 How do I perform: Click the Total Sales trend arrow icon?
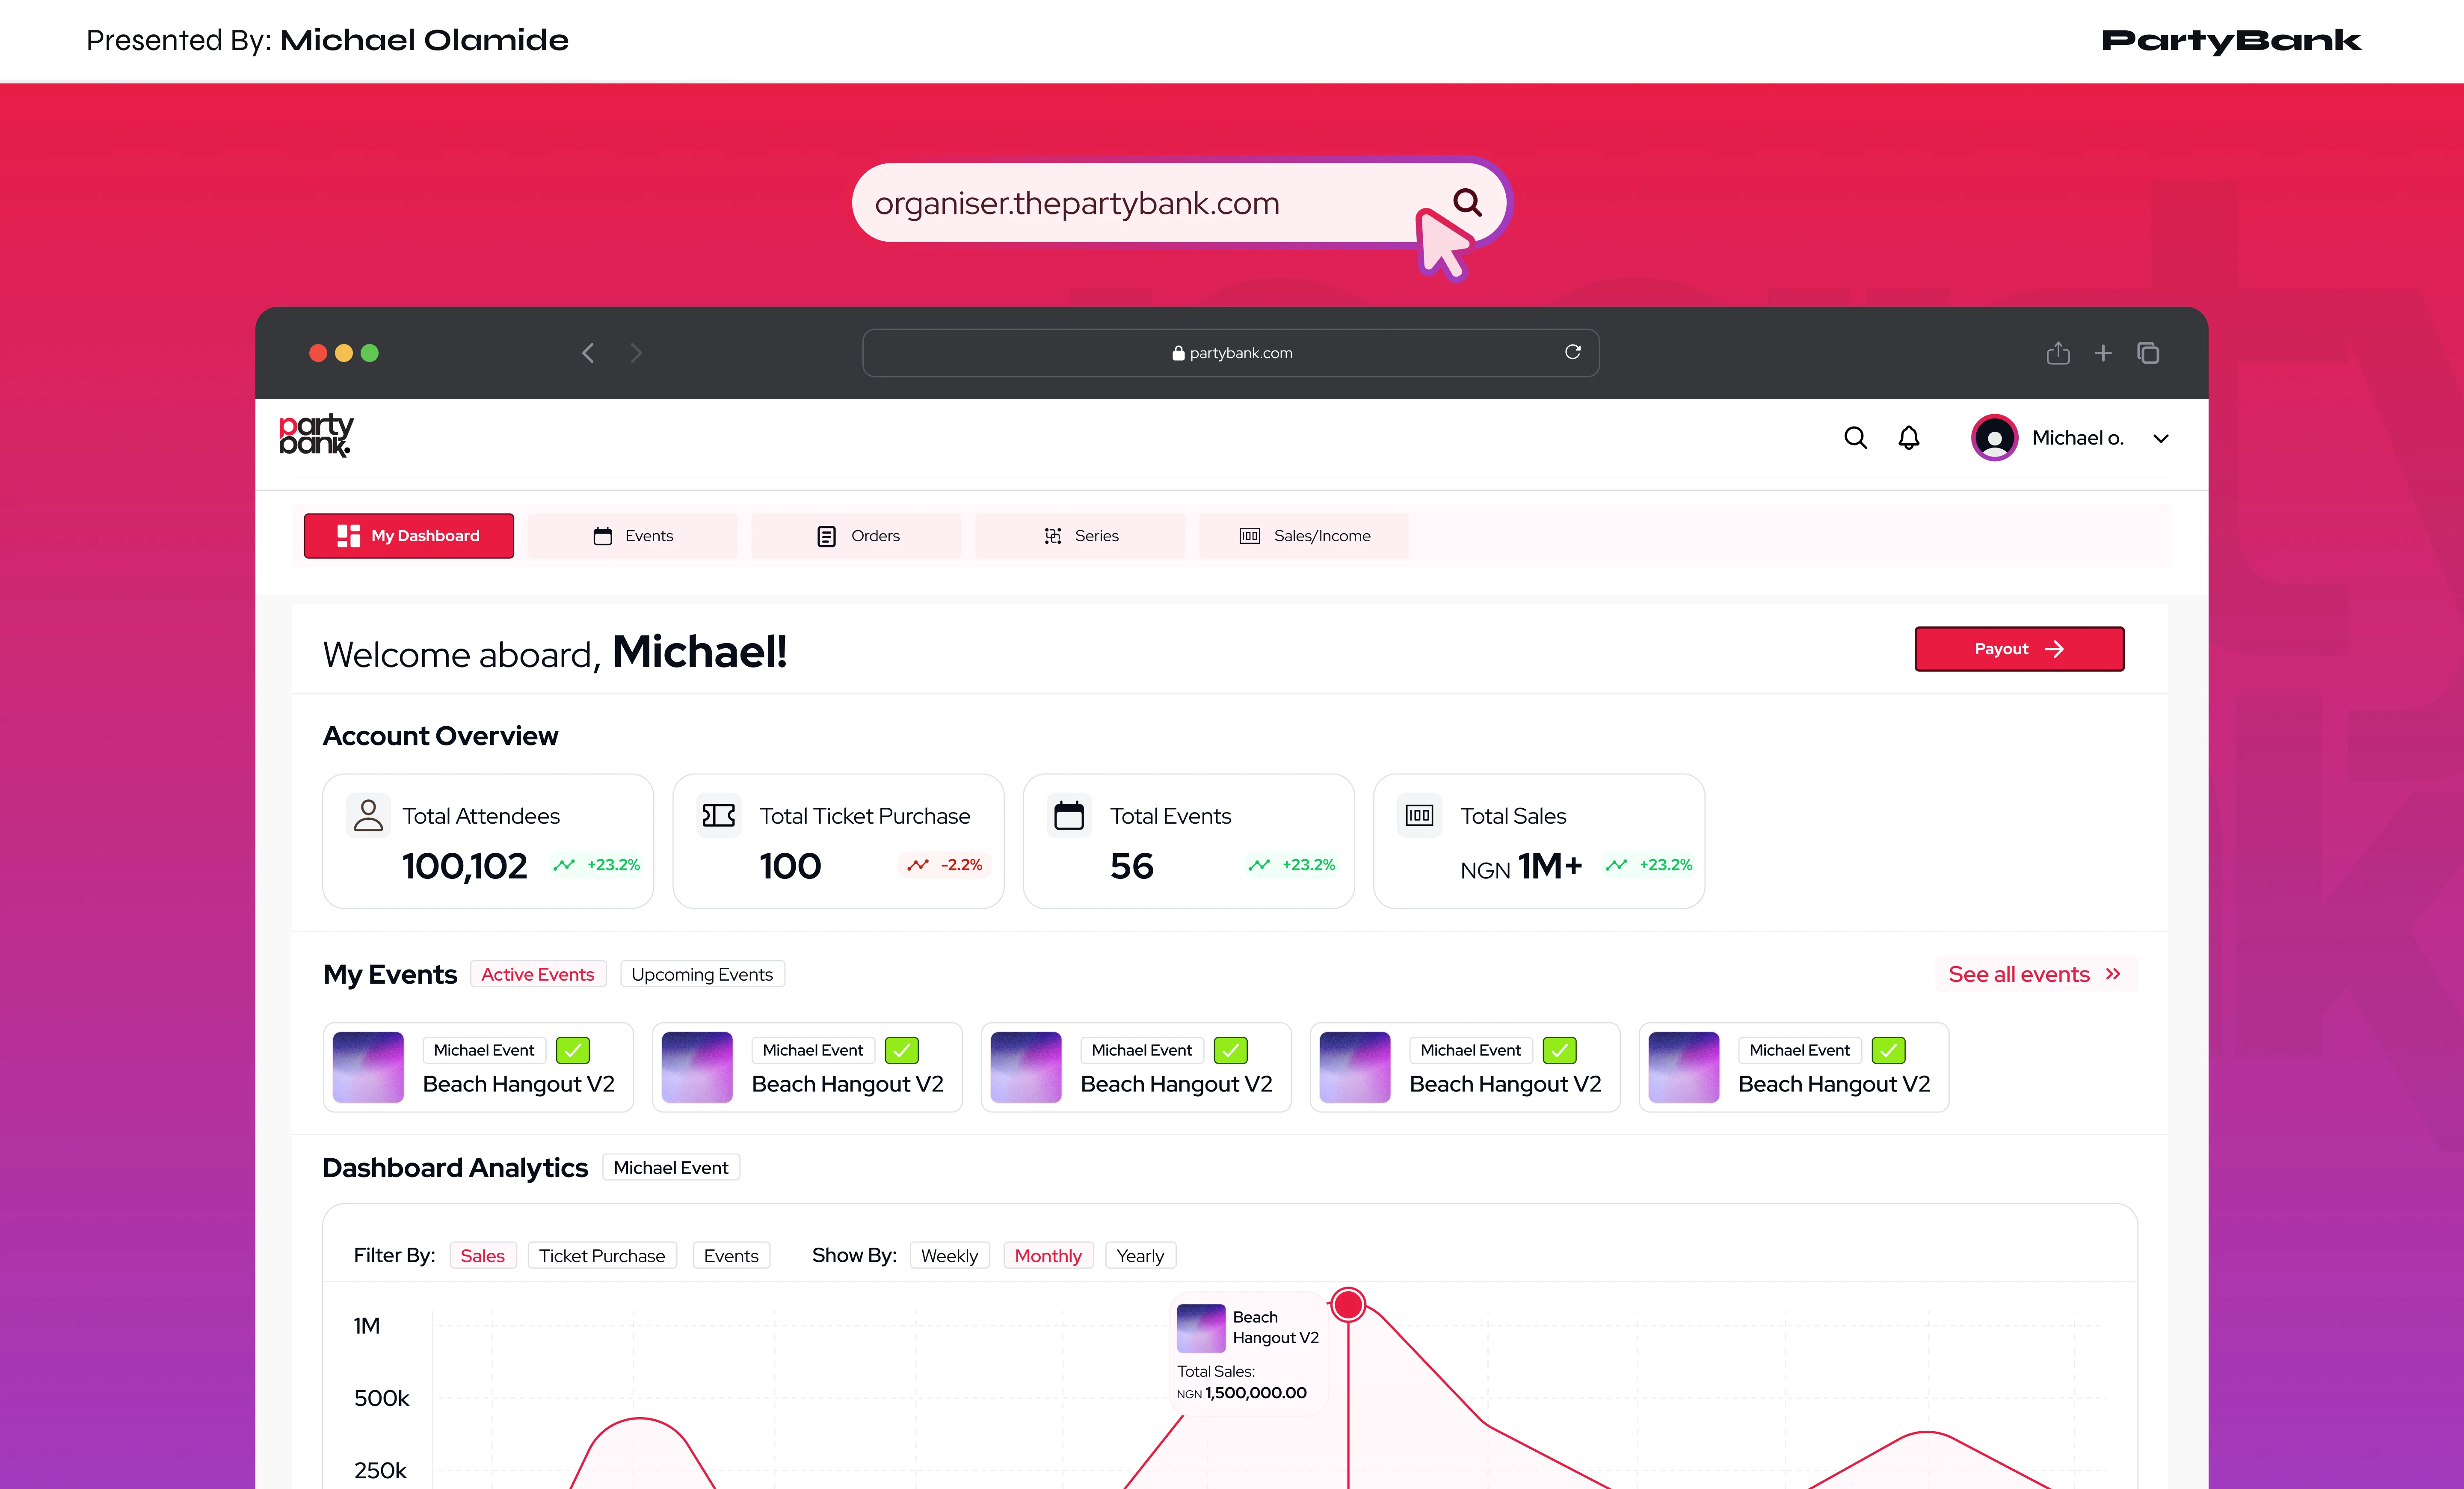pos(1616,865)
